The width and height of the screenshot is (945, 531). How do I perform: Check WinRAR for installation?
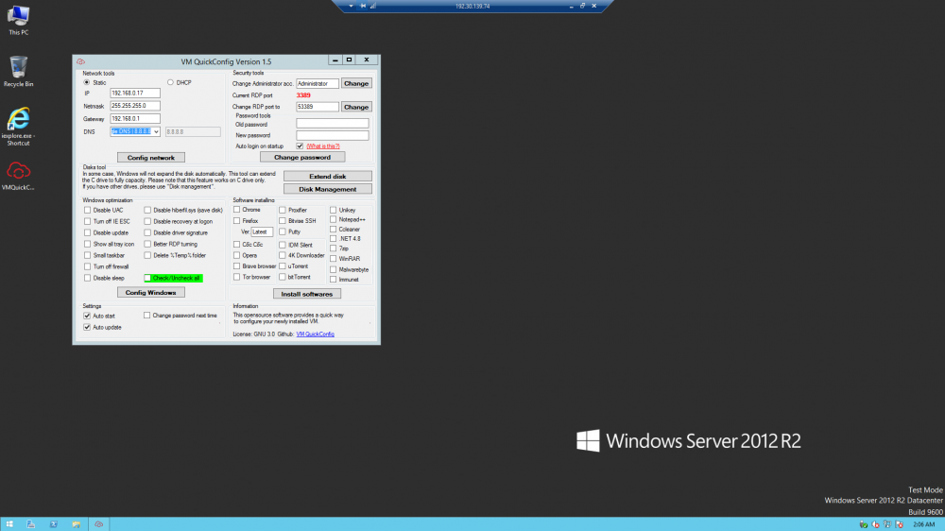pos(334,259)
